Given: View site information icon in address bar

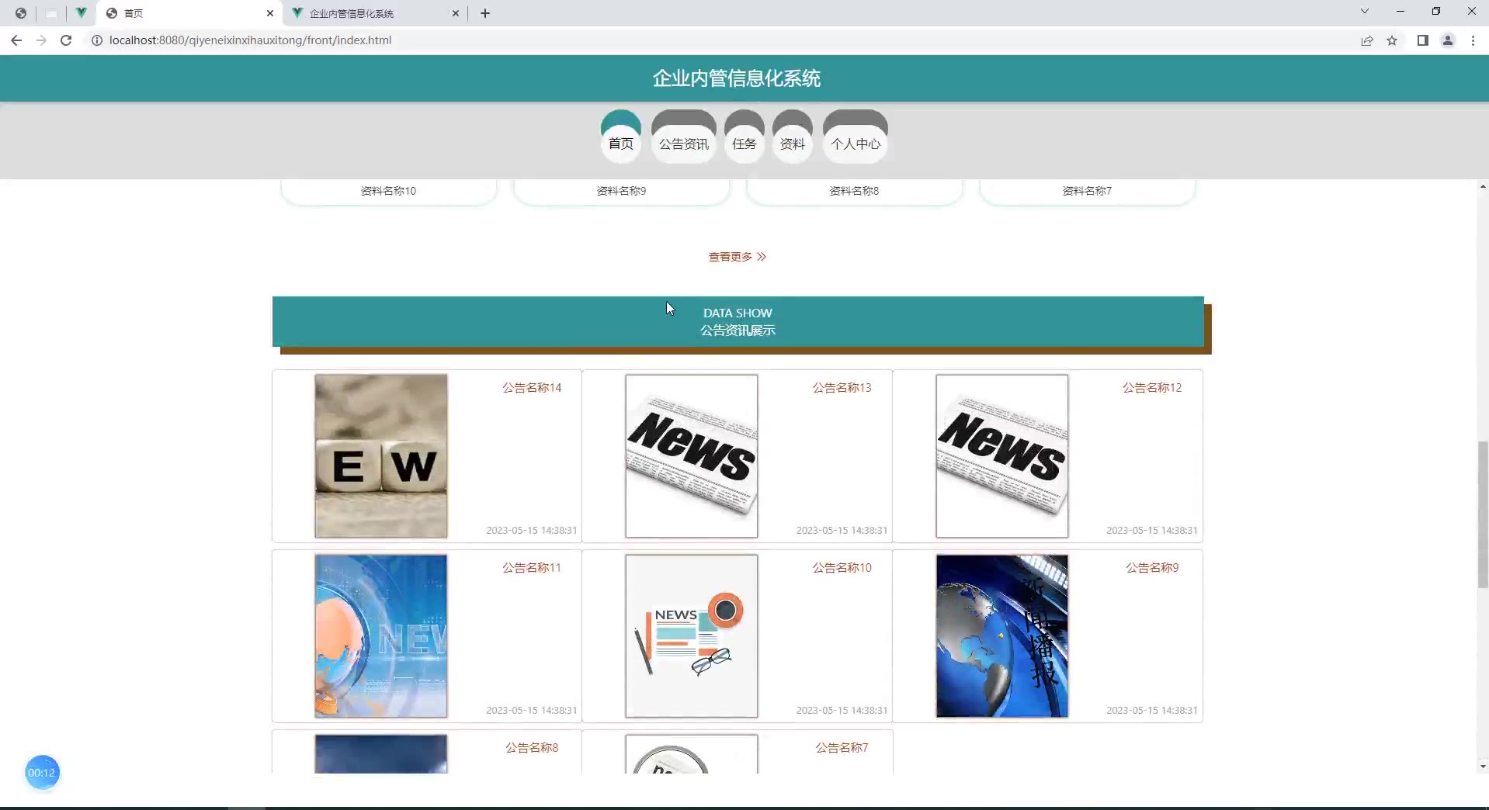Looking at the screenshot, I should tap(97, 40).
